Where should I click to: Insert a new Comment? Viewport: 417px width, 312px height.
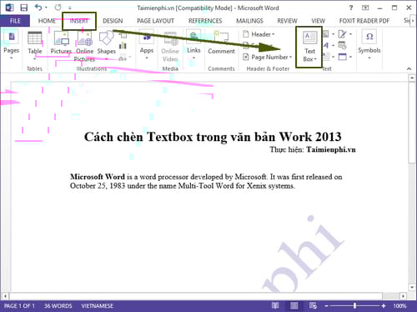221,43
